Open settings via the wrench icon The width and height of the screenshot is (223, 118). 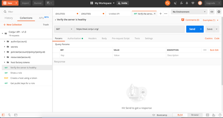coord(181,3)
